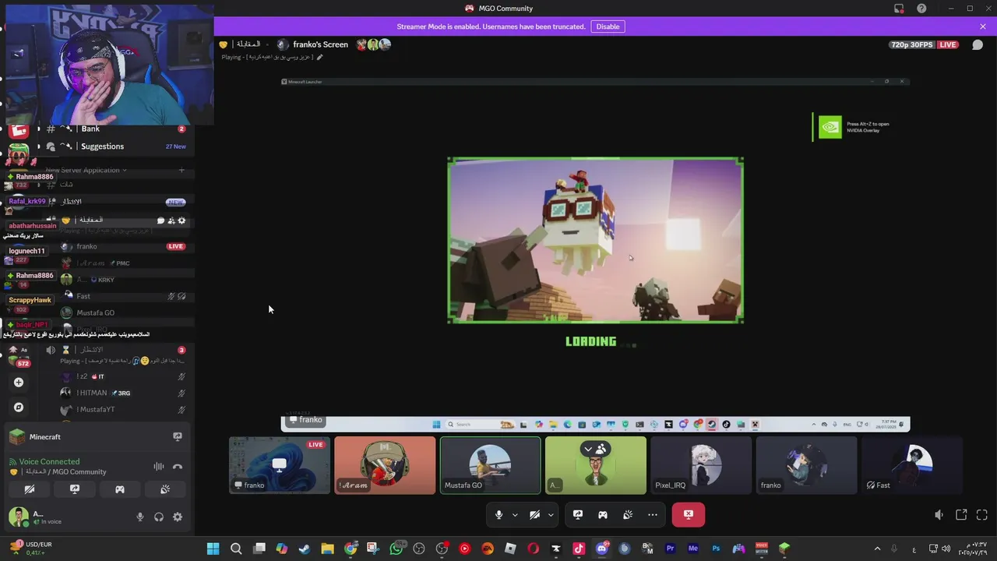Open TikTok from the Windows taskbar
This screenshot has height=561, width=997.
point(579,549)
